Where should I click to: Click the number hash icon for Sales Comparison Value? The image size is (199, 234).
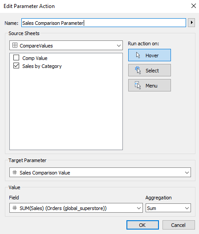(x=15, y=172)
